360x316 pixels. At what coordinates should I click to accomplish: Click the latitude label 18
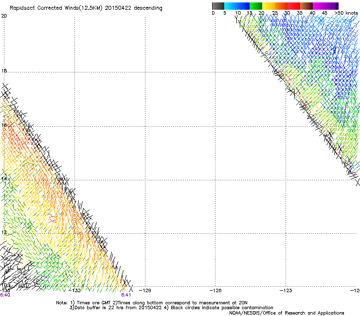click(4, 71)
